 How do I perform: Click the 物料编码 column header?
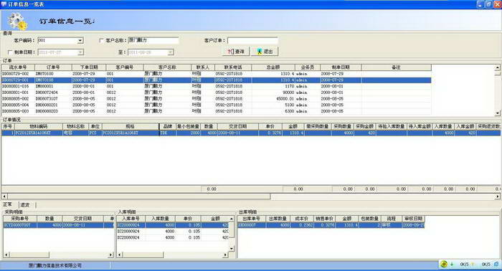click(x=39, y=126)
